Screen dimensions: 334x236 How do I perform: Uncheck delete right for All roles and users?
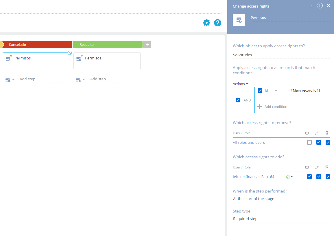tap(328, 142)
